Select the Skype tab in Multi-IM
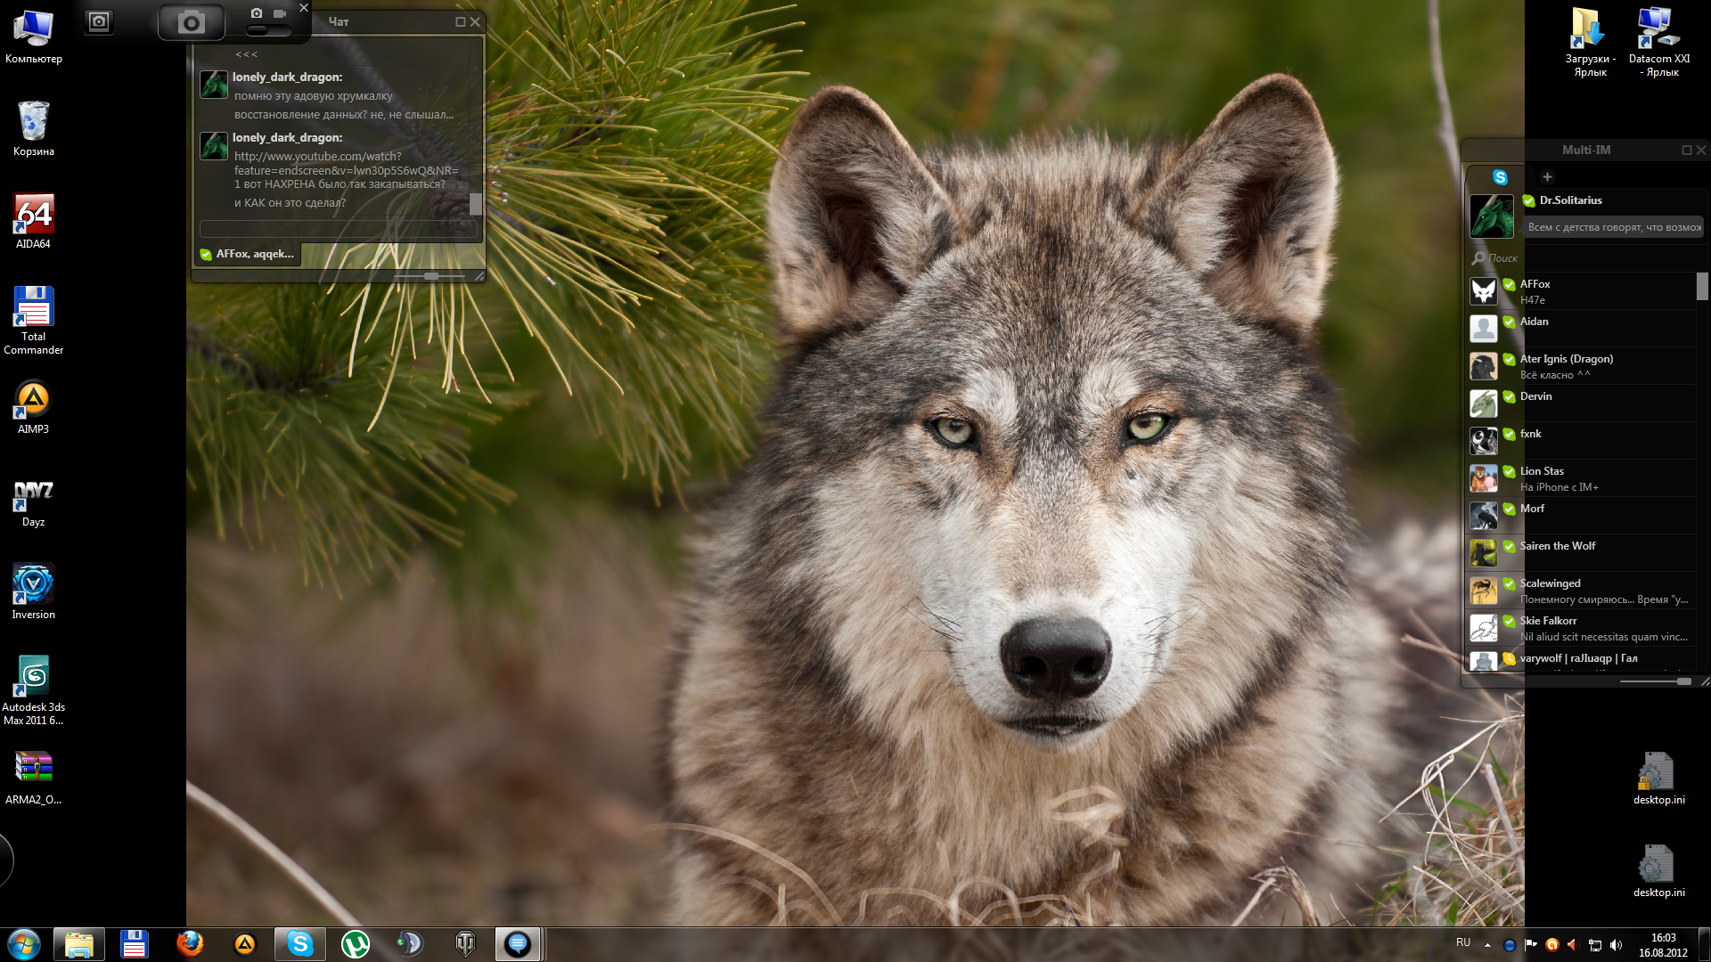The height and width of the screenshot is (962, 1711). coord(1500,177)
